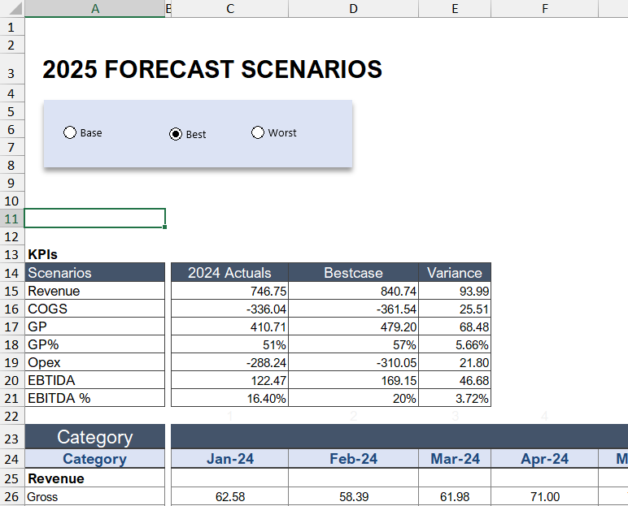Image resolution: width=628 pixels, height=506 pixels.
Task: Click column D header
Action: tap(353, 9)
